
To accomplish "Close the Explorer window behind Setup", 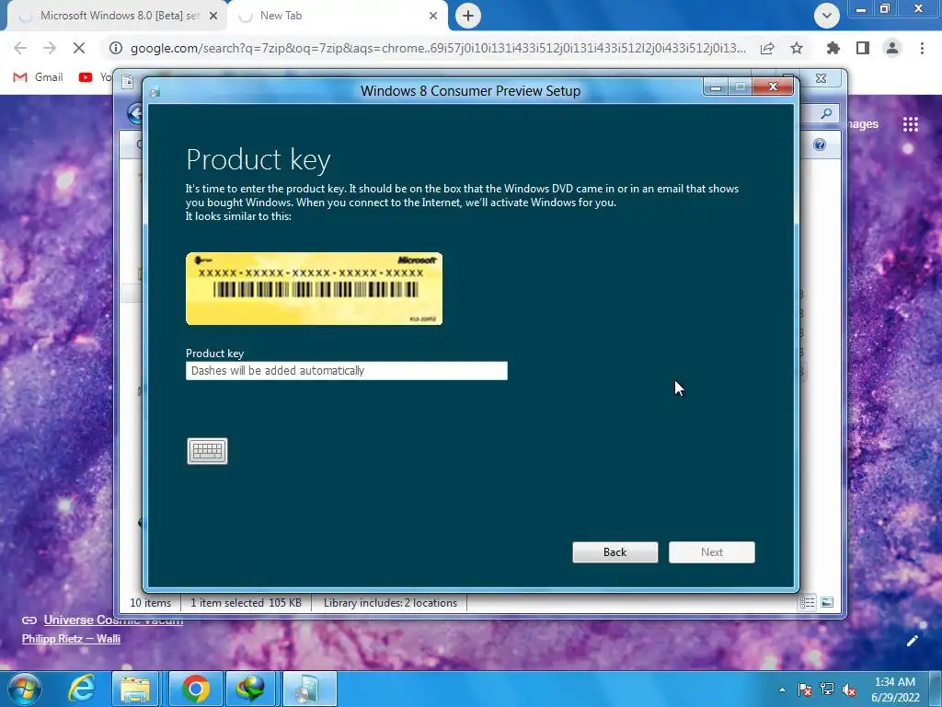I will pyautogui.click(x=821, y=79).
